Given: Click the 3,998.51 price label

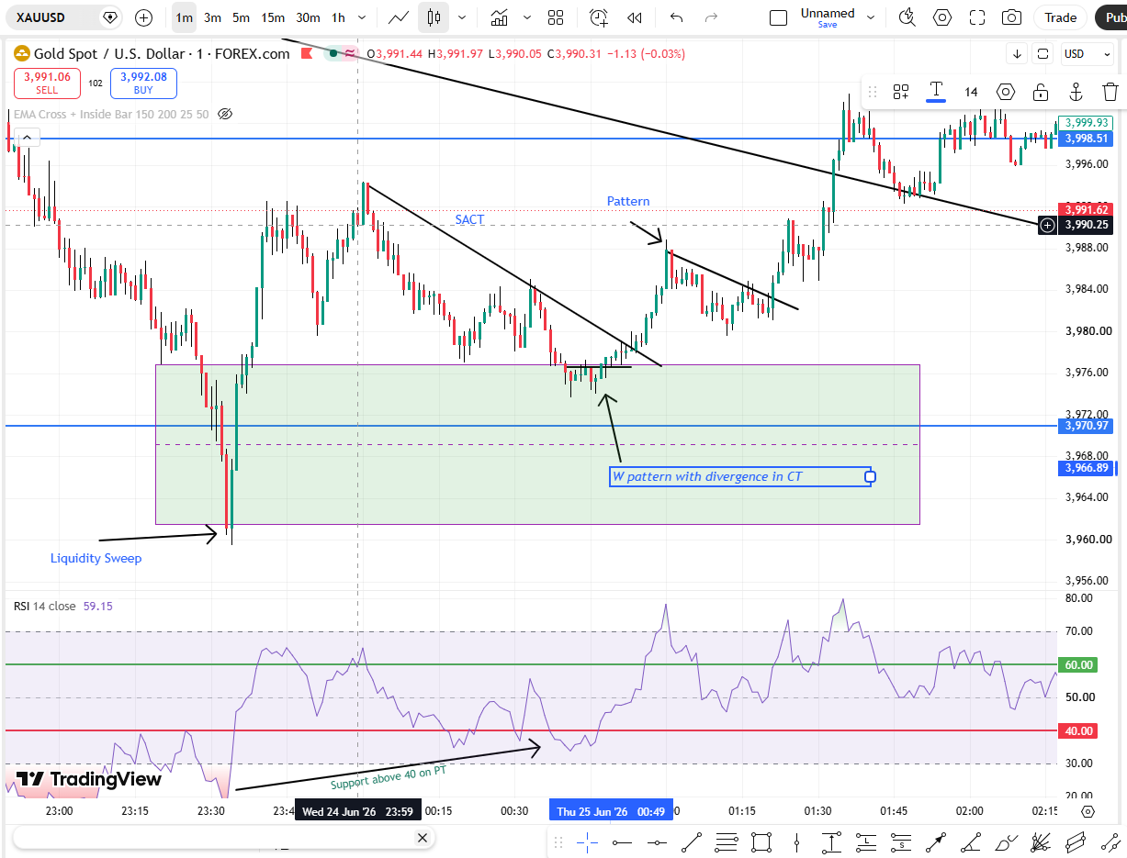Looking at the screenshot, I should 1085,139.
